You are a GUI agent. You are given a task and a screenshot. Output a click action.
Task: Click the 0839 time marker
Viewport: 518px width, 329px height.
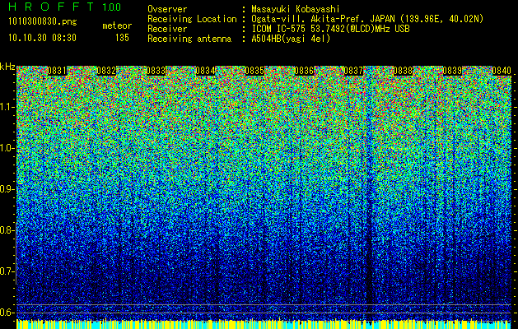(x=452, y=71)
